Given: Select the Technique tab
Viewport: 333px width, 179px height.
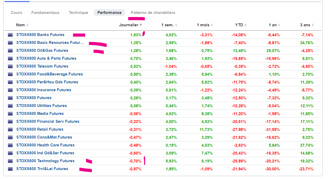Looking at the screenshot, I should click(x=78, y=13).
